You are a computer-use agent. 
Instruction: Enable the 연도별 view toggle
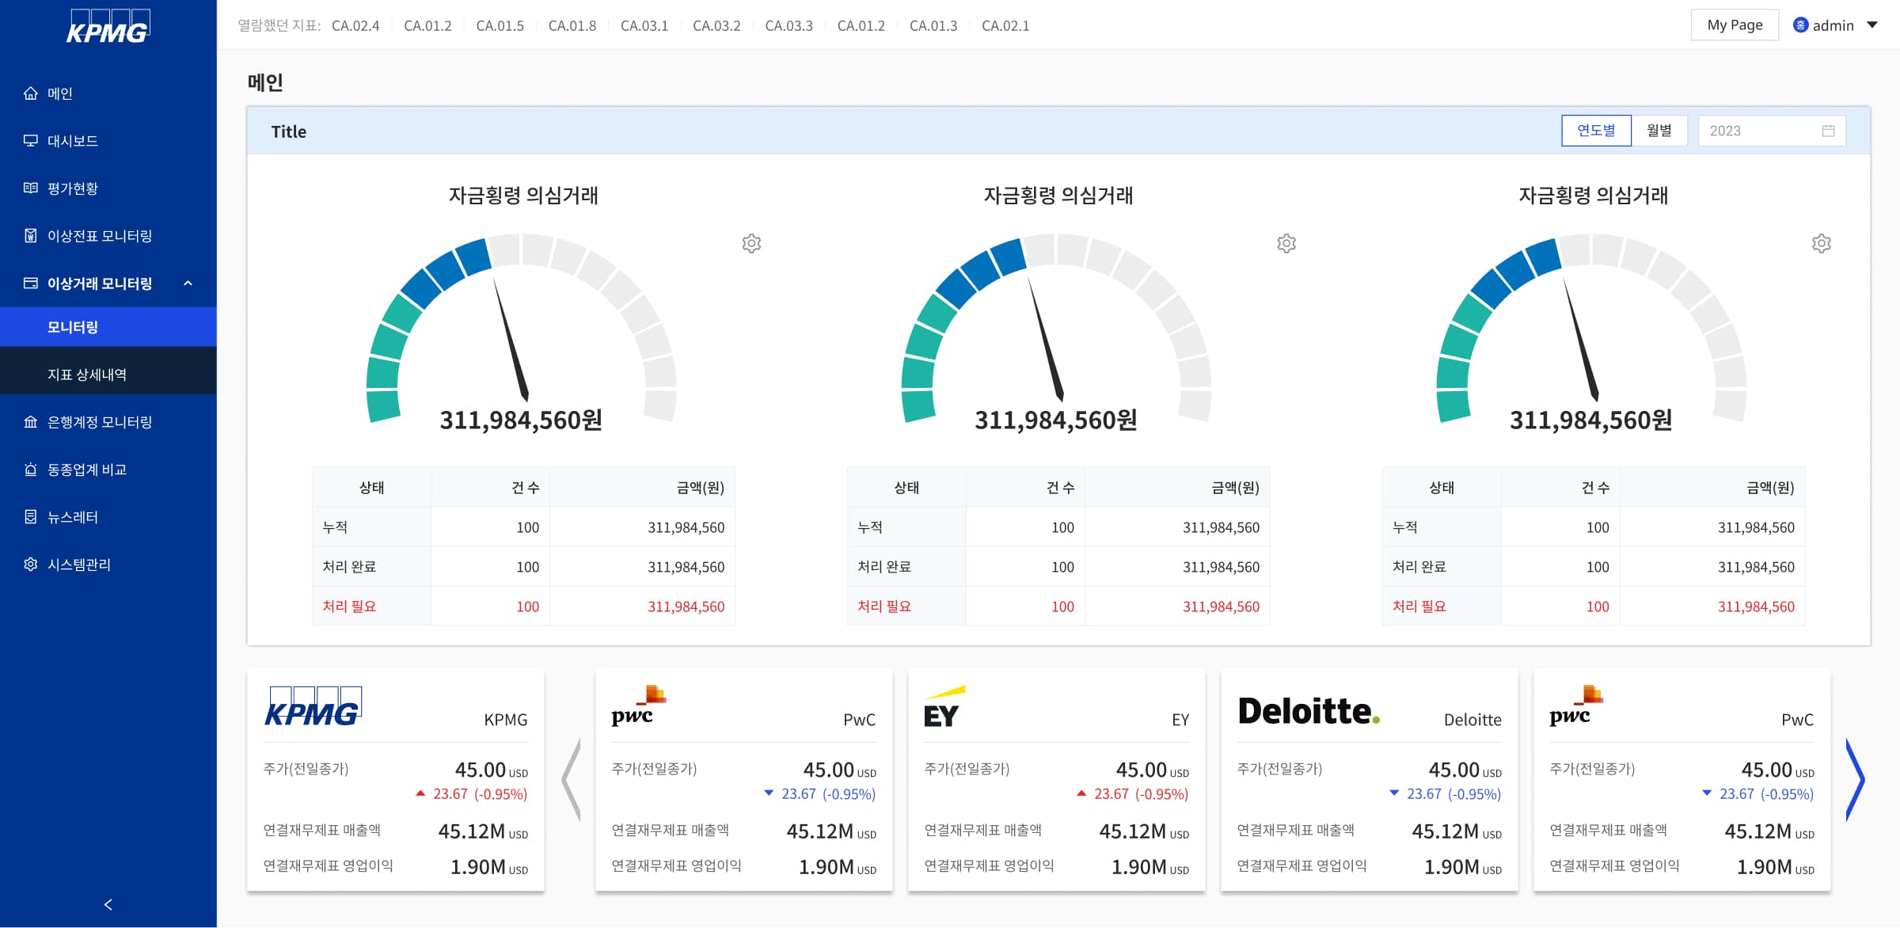[1596, 130]
